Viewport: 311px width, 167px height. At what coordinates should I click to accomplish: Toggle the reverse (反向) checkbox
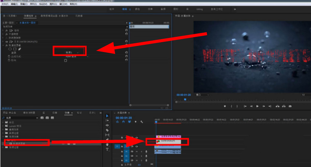[x=65, y=60]
